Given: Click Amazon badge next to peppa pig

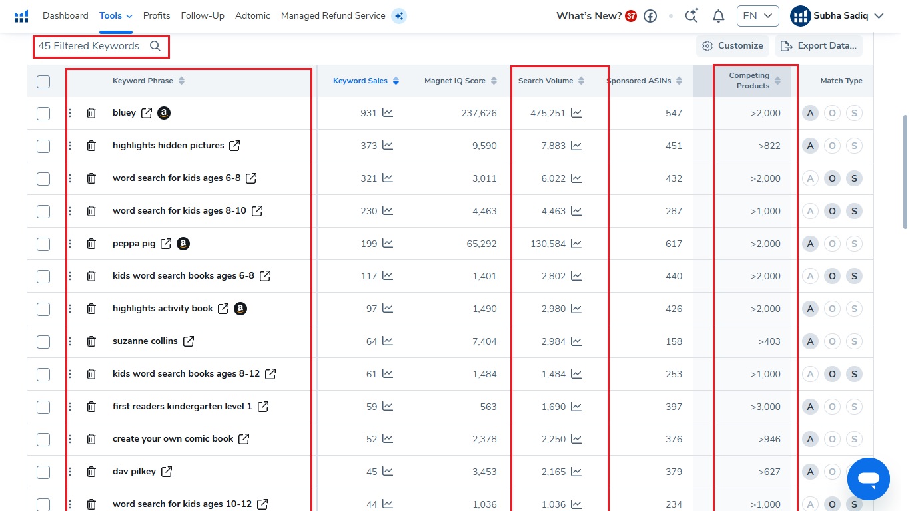Looking at the screenshot, I should point(183,244).
